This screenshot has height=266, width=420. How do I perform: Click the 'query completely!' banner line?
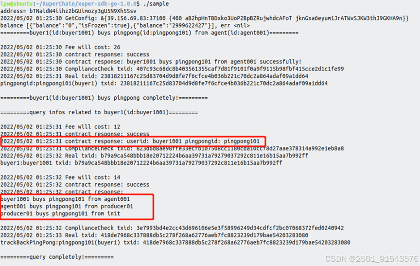57,257
